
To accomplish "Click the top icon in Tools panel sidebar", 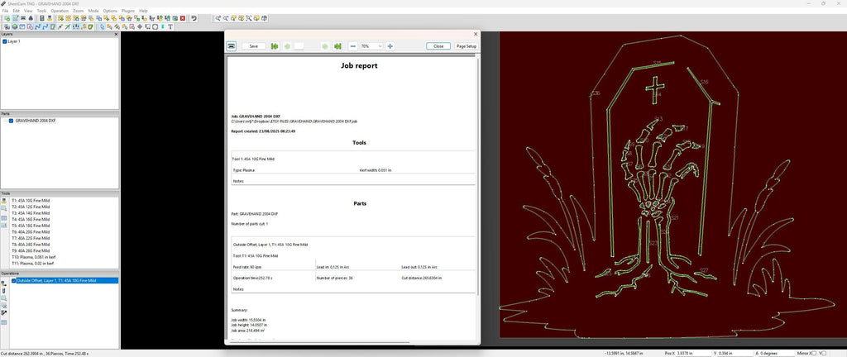I will 4,201.
